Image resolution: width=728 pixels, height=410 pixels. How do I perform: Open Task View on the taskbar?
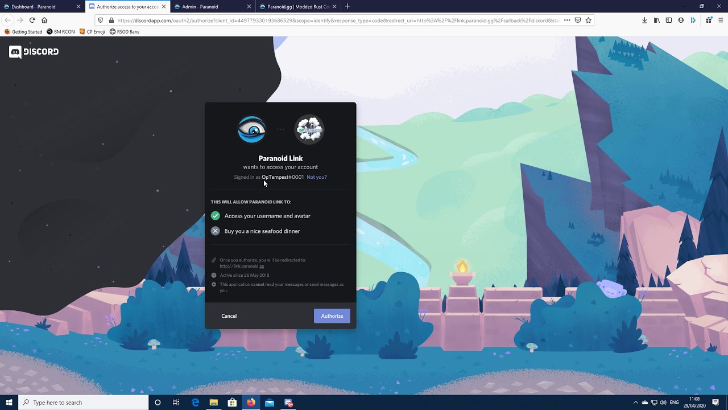pyautogui.click(x=176, y=403)
